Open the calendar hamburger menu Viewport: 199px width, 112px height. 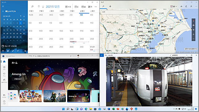3,6
